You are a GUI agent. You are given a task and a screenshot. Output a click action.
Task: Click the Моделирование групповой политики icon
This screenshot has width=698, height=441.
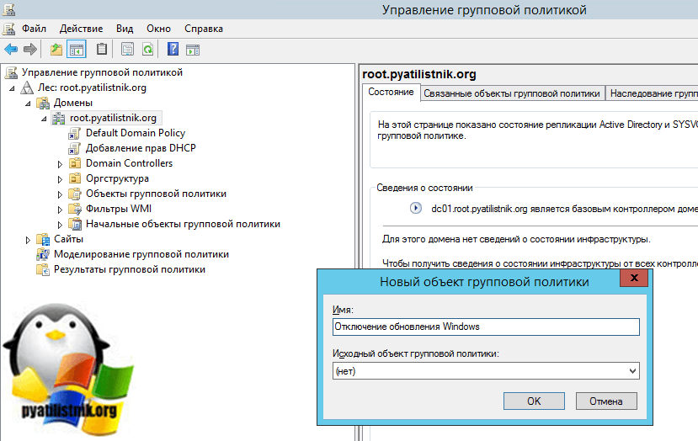pos(43,254)
